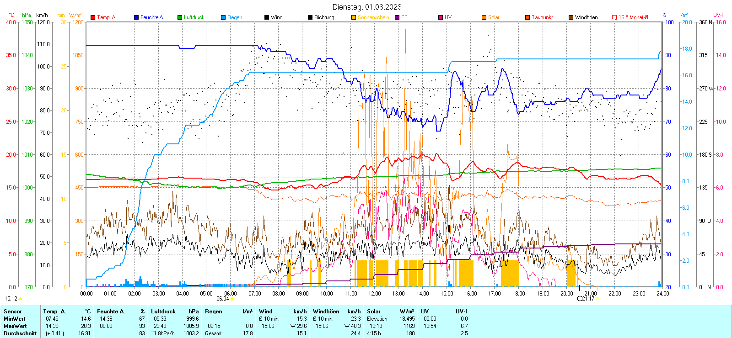This screenshot has width=732, height=338.
Task: Click the 12:00 time axis label
Action: tap(374, 294)
